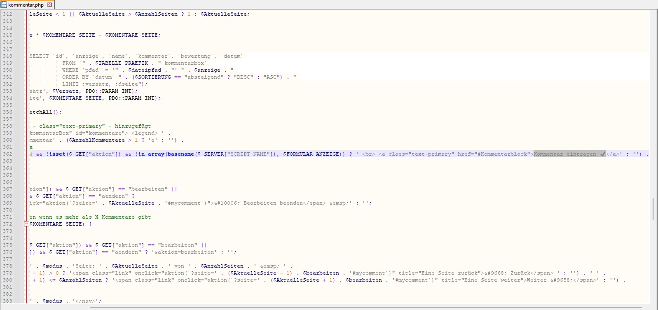Close the kommentar.php tab with its X
658x310 pixels.
(x=49, y=5)
